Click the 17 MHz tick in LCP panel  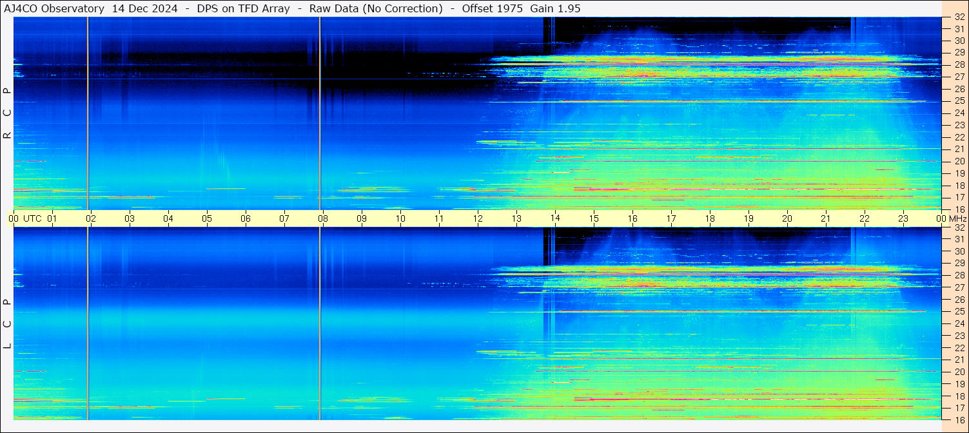coord(959,408)
